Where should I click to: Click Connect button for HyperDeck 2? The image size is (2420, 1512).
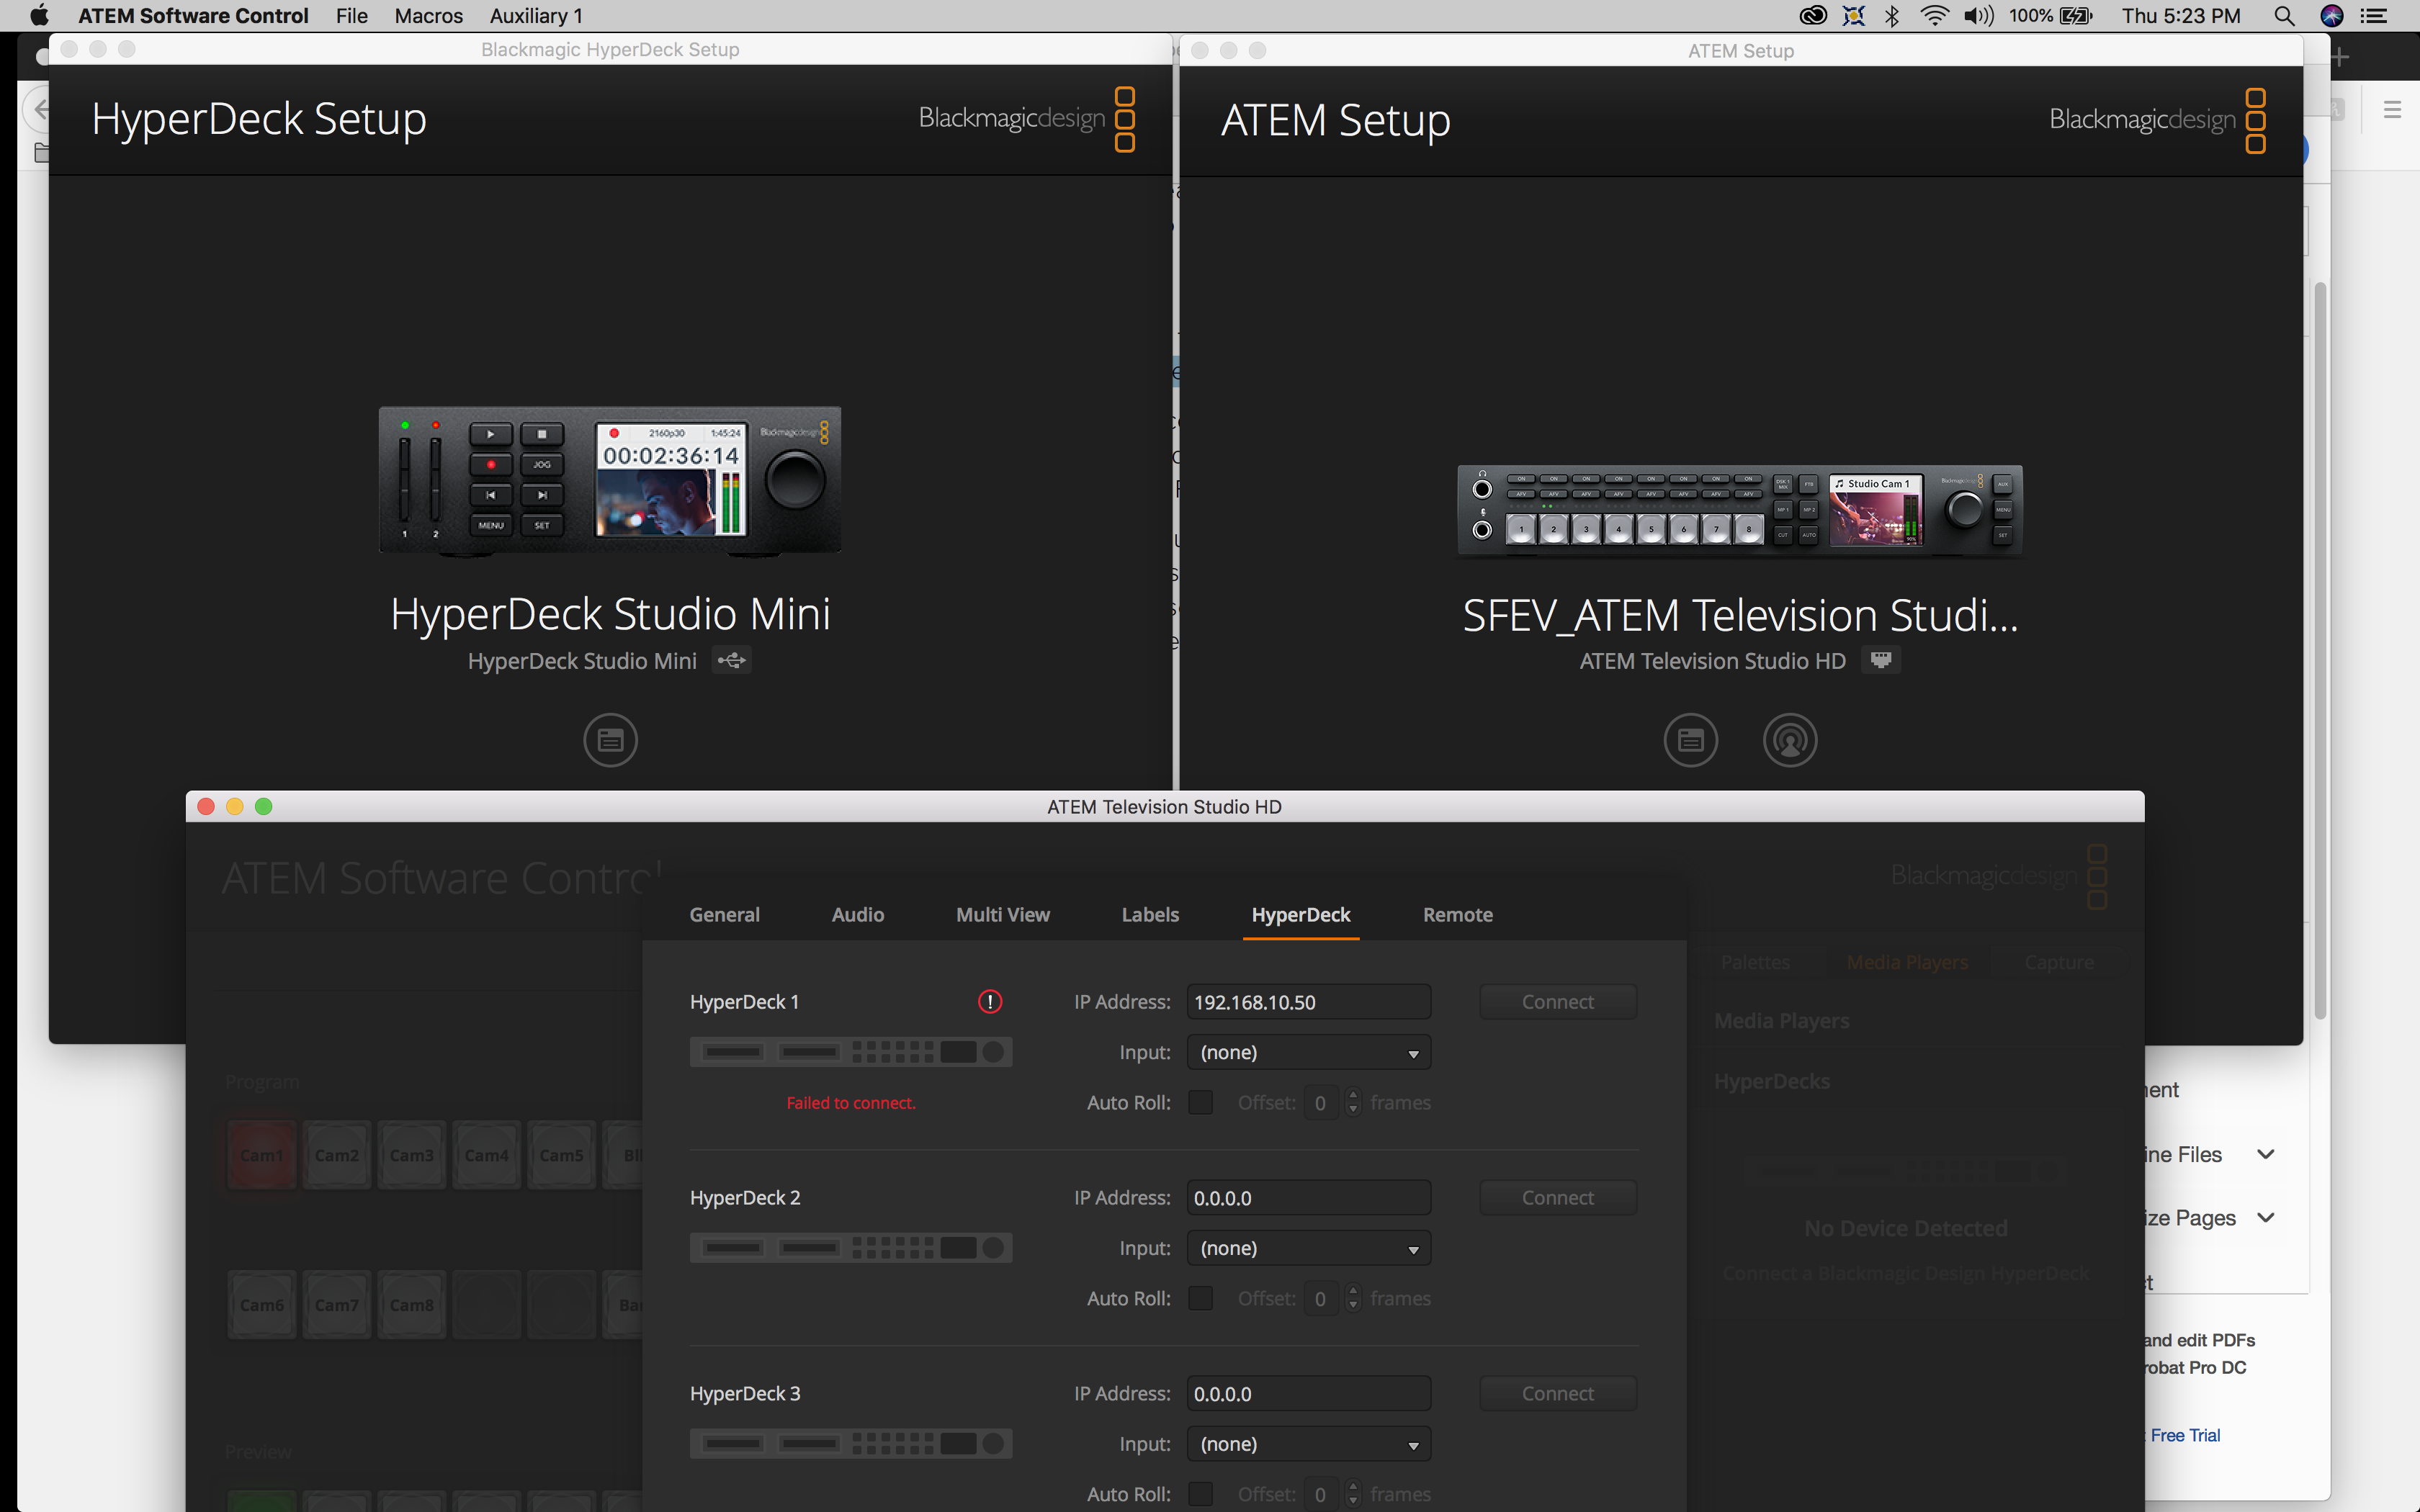coord(1558,1197)
